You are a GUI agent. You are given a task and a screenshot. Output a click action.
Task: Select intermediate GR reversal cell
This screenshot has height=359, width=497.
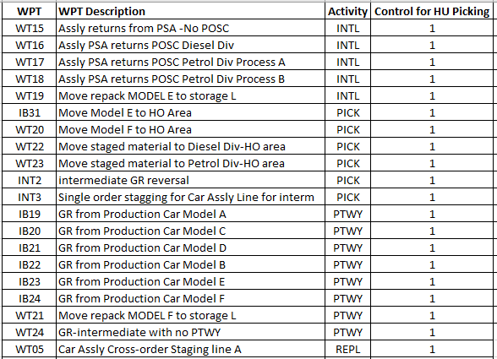(x=190, y=180)
